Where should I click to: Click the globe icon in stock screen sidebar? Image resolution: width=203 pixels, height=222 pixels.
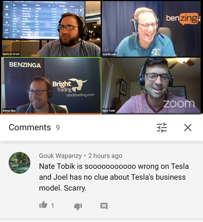pos(7,7)
